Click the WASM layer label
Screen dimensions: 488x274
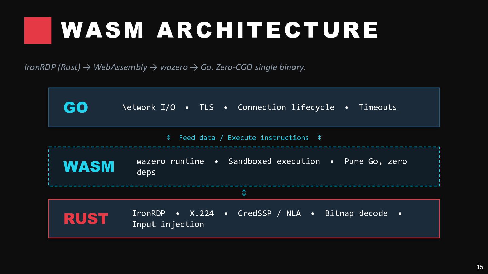click(x=89, y=167)
